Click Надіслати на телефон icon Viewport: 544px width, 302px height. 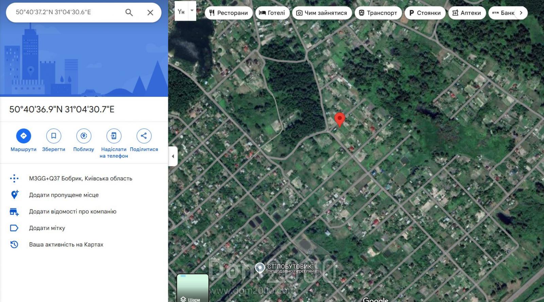(114, 136)
